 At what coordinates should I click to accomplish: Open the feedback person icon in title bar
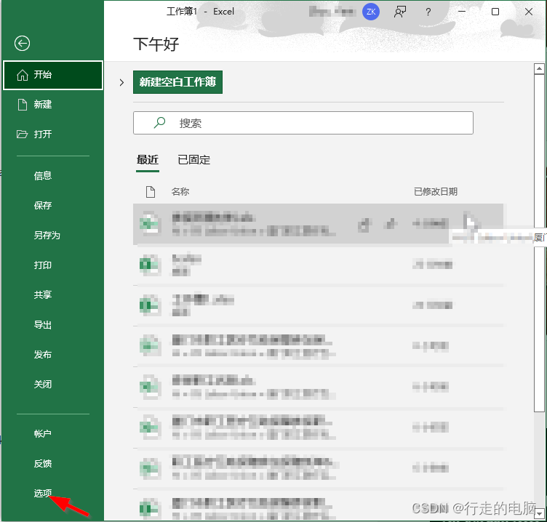[400, 12]
